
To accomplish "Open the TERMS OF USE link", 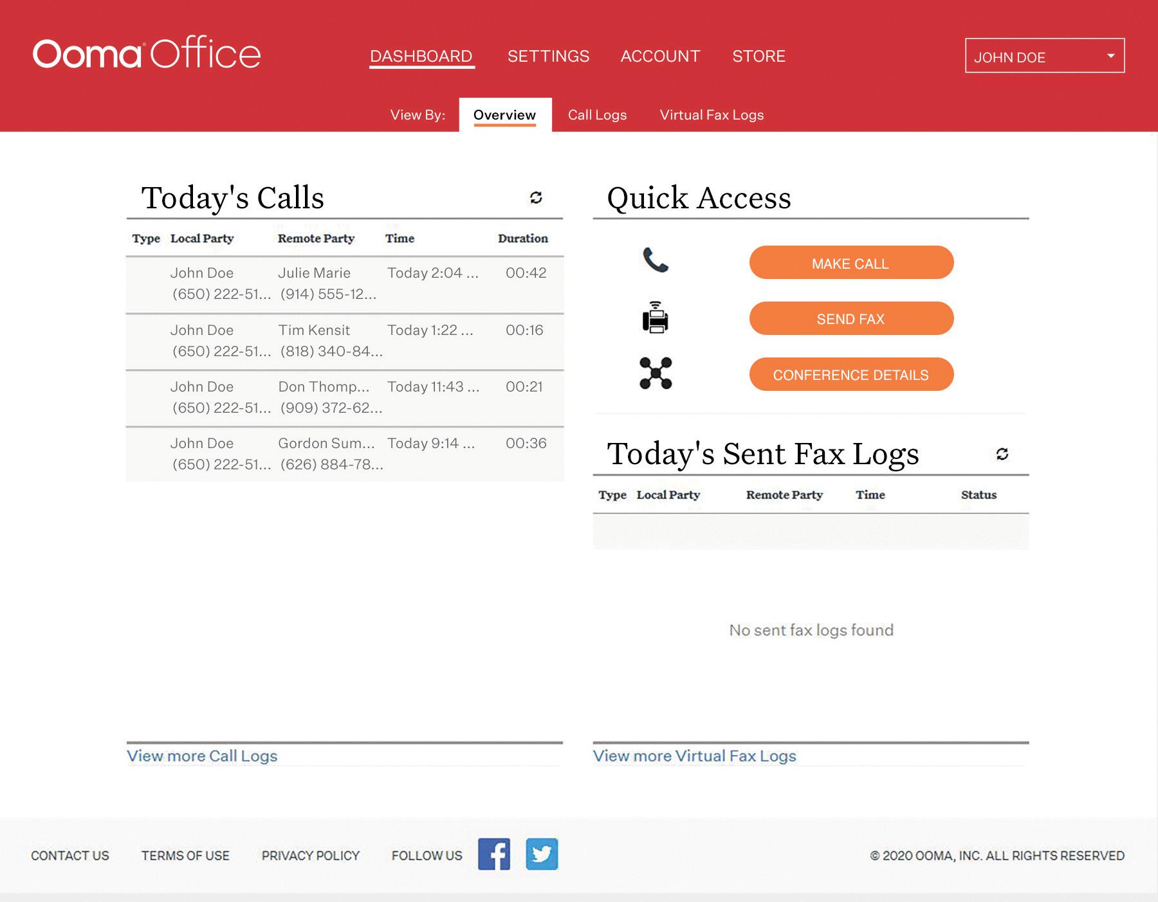I will [x=185, y=856].
